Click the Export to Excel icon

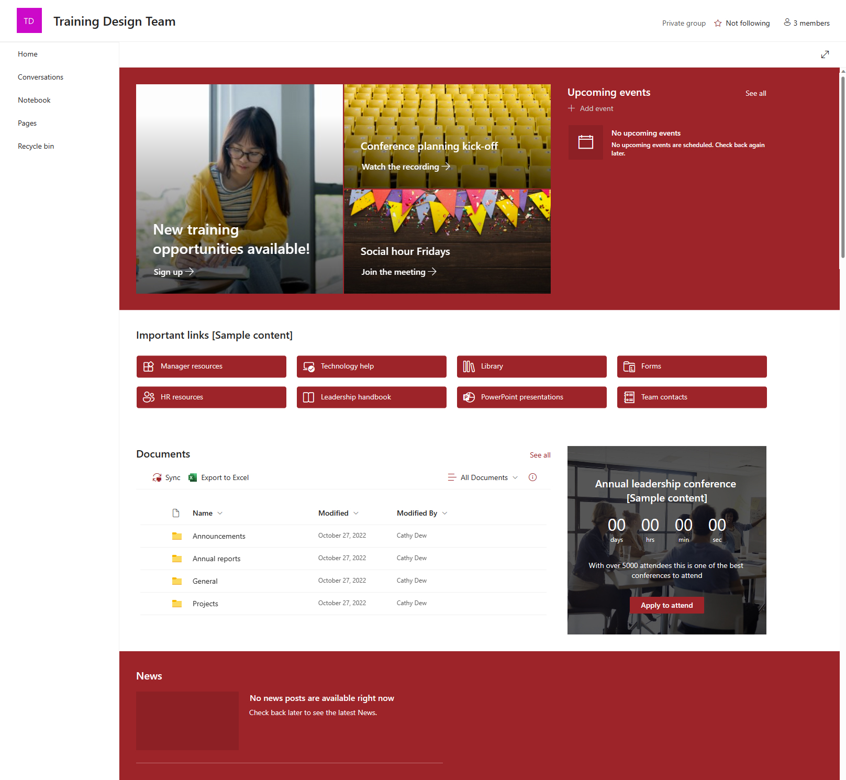point(192,477)
